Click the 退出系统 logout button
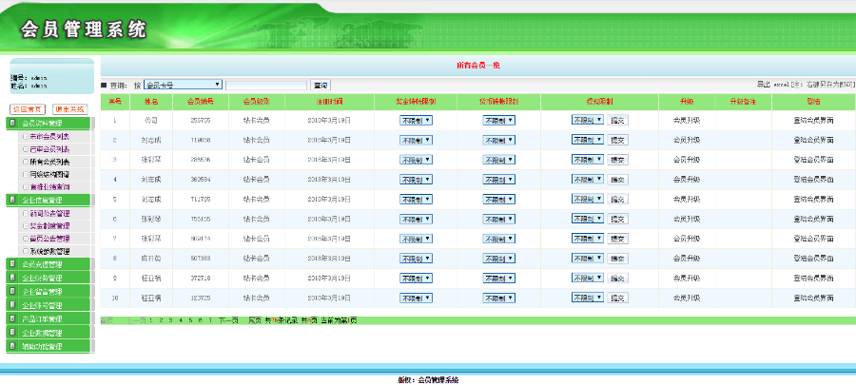 (x=71, y=109)
